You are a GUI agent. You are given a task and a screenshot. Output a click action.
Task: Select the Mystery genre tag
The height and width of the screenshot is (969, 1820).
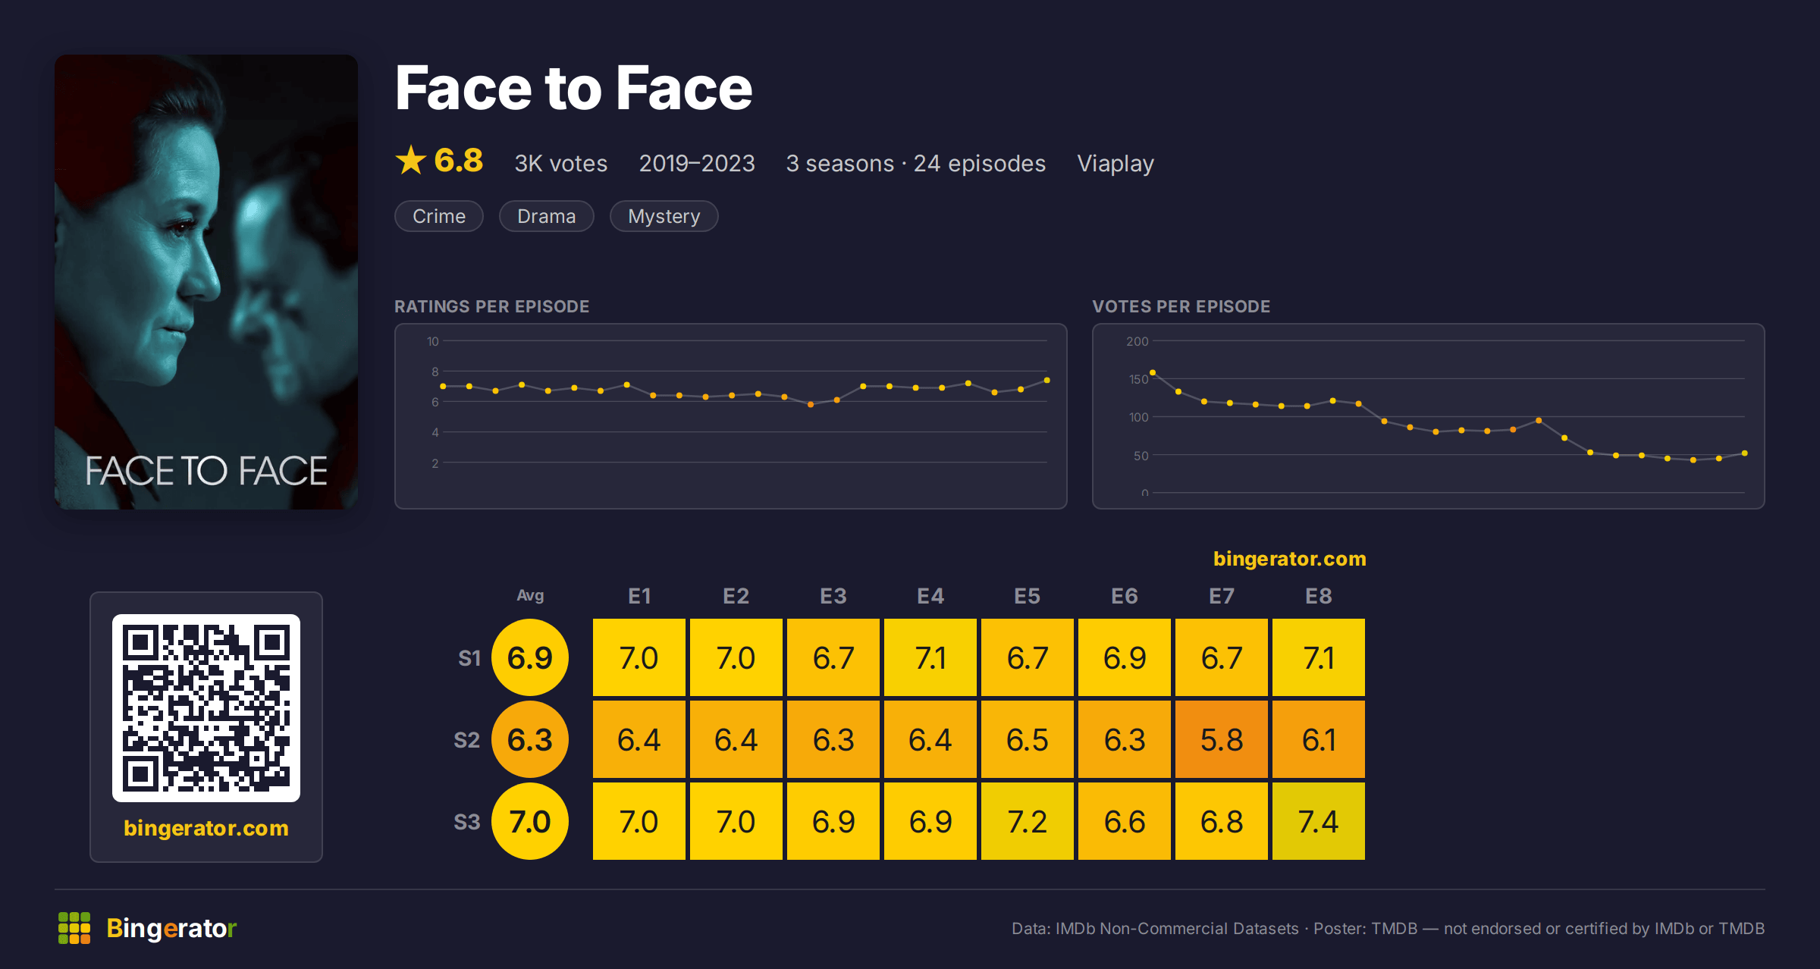pyautogui.click(x=664, y=216)
